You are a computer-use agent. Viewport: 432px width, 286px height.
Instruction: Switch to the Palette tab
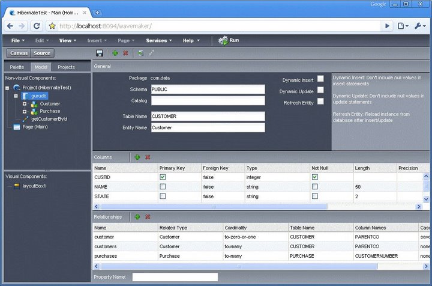[17, 67]
